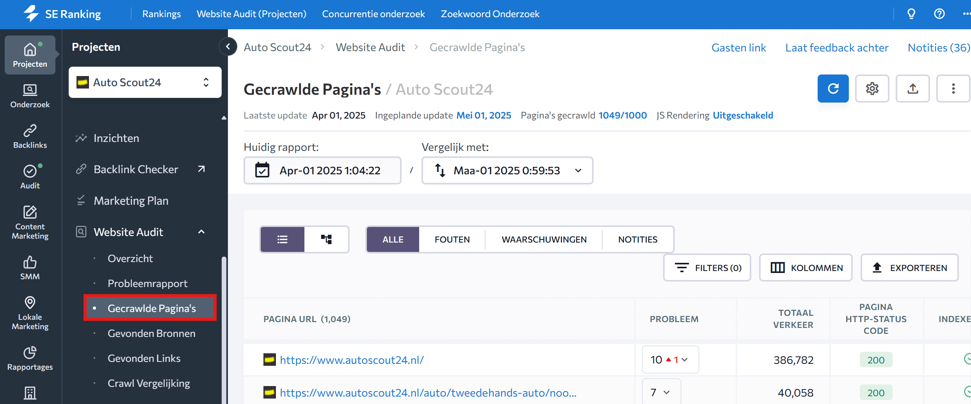Open the KOLOMMEN column chooser
This screenshot has width=971, height=404.
[806, 268]
